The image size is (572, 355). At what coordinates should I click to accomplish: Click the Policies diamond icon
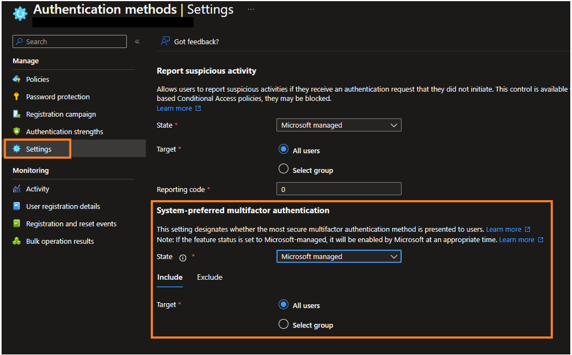(x=17, y=79)
